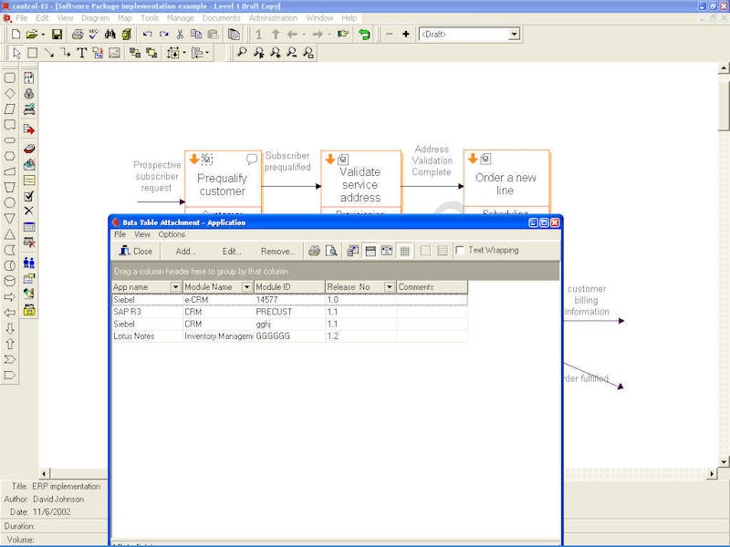Select the Order a new line process box
The width and height of the screenshot is (730, 547).
click(506, 181)
